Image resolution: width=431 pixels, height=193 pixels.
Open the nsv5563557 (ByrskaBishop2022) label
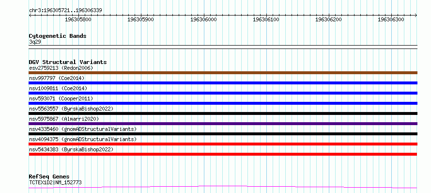(x=71, y=109)
